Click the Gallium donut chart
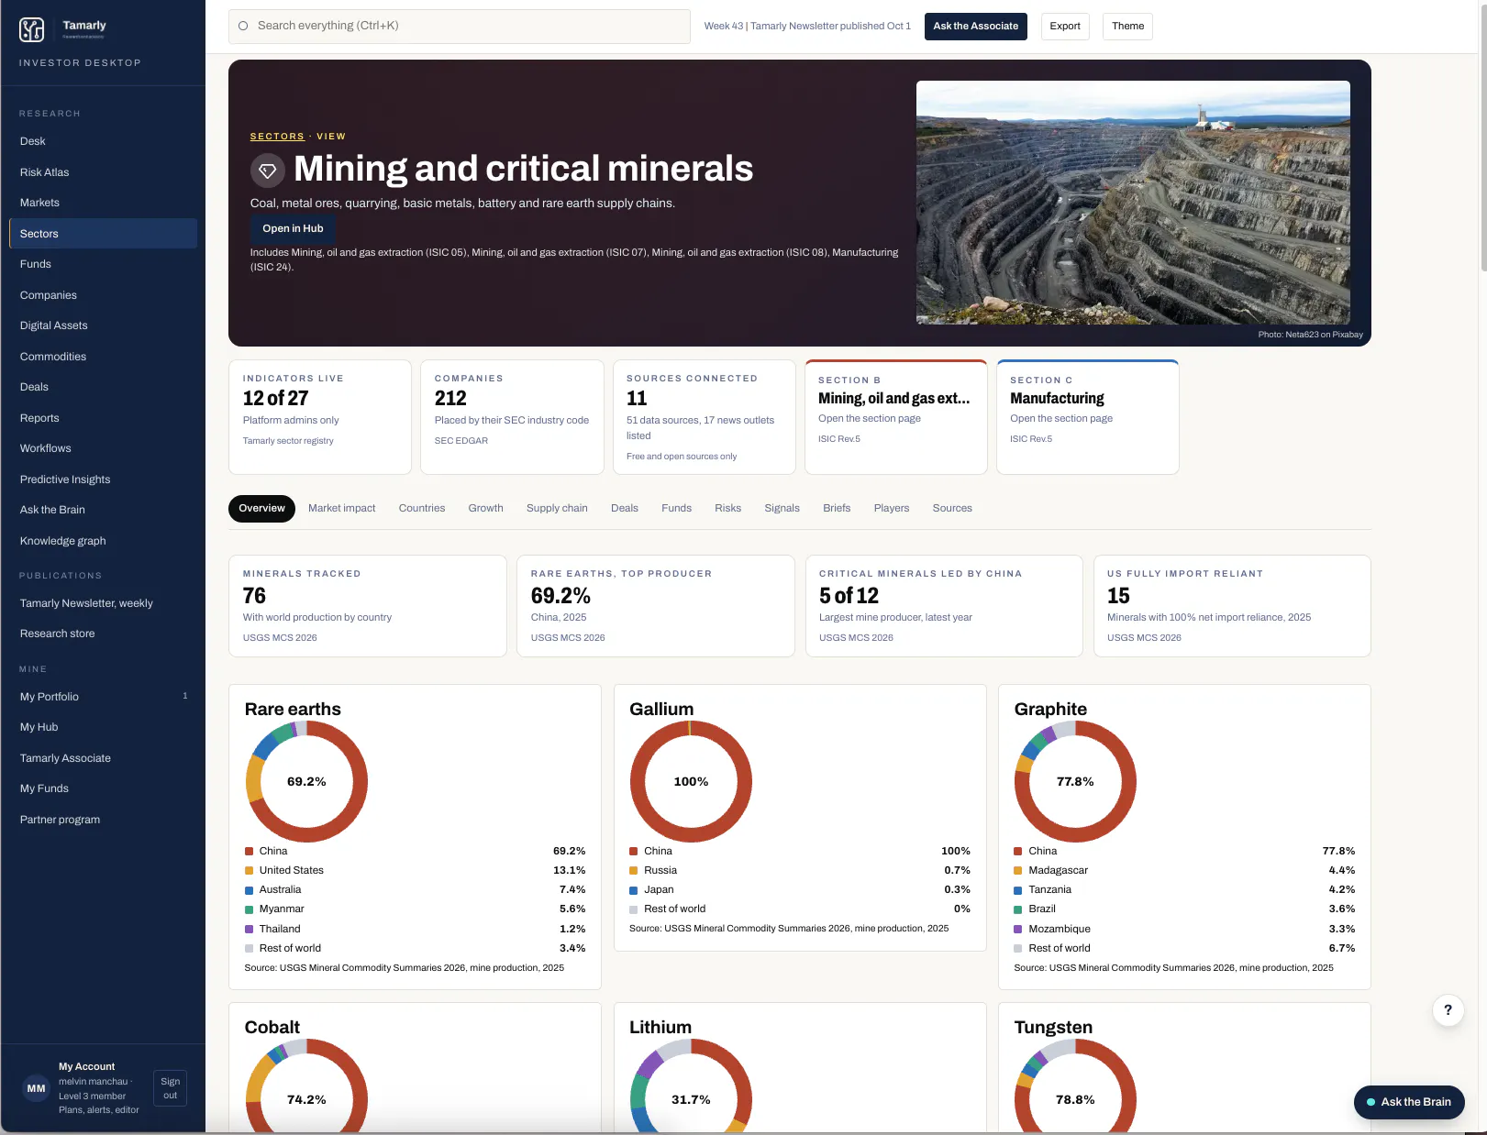Viewport: 1487px width, 1135px height. pos(691,781)
